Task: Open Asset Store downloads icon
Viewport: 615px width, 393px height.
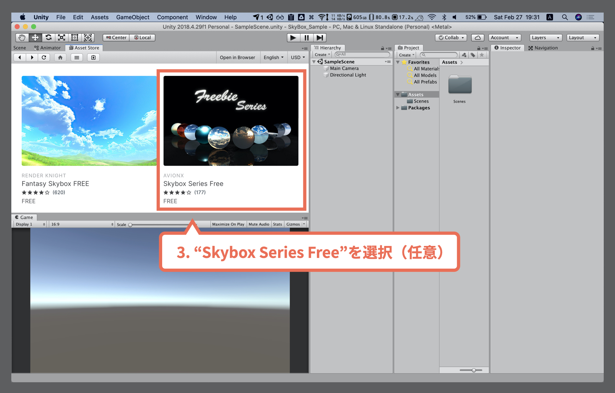Action: point(93,57)
